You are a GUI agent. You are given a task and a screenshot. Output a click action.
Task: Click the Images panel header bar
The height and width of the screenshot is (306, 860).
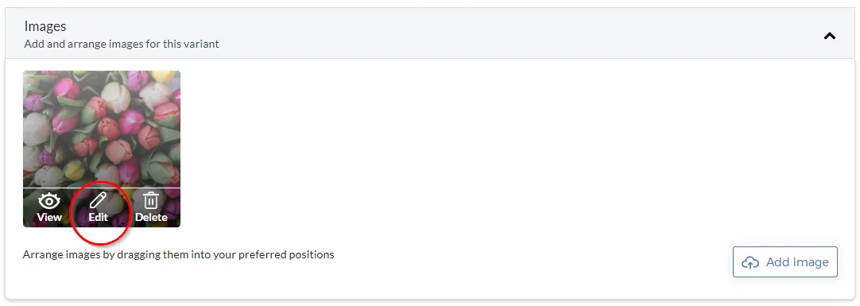click(429, 33)
